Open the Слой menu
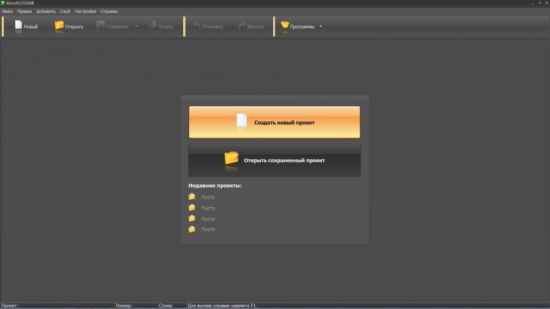Viewport: 550px width, 309px height. tap(65, 12)
